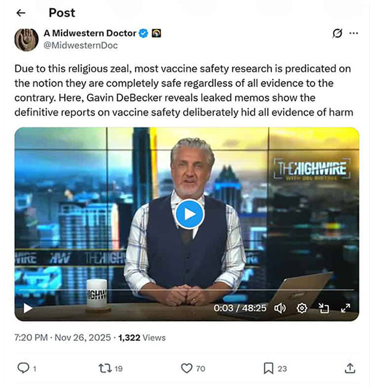Play video with the center blue button
The height and width of the screenshot is (386, 370).
point(189,214)
